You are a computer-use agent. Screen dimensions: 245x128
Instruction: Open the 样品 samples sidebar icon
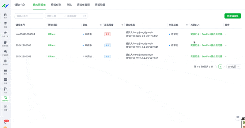tap(5, 90)
